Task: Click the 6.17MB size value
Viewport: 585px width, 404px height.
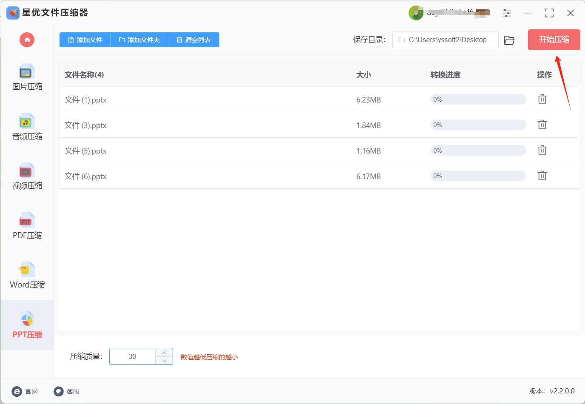Action: coord(369,176)
